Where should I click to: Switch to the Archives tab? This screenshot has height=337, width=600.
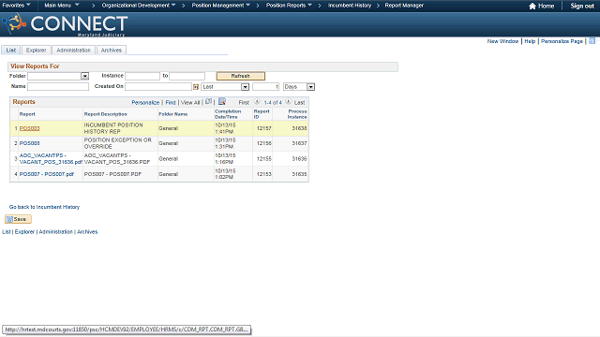[112, 50]
